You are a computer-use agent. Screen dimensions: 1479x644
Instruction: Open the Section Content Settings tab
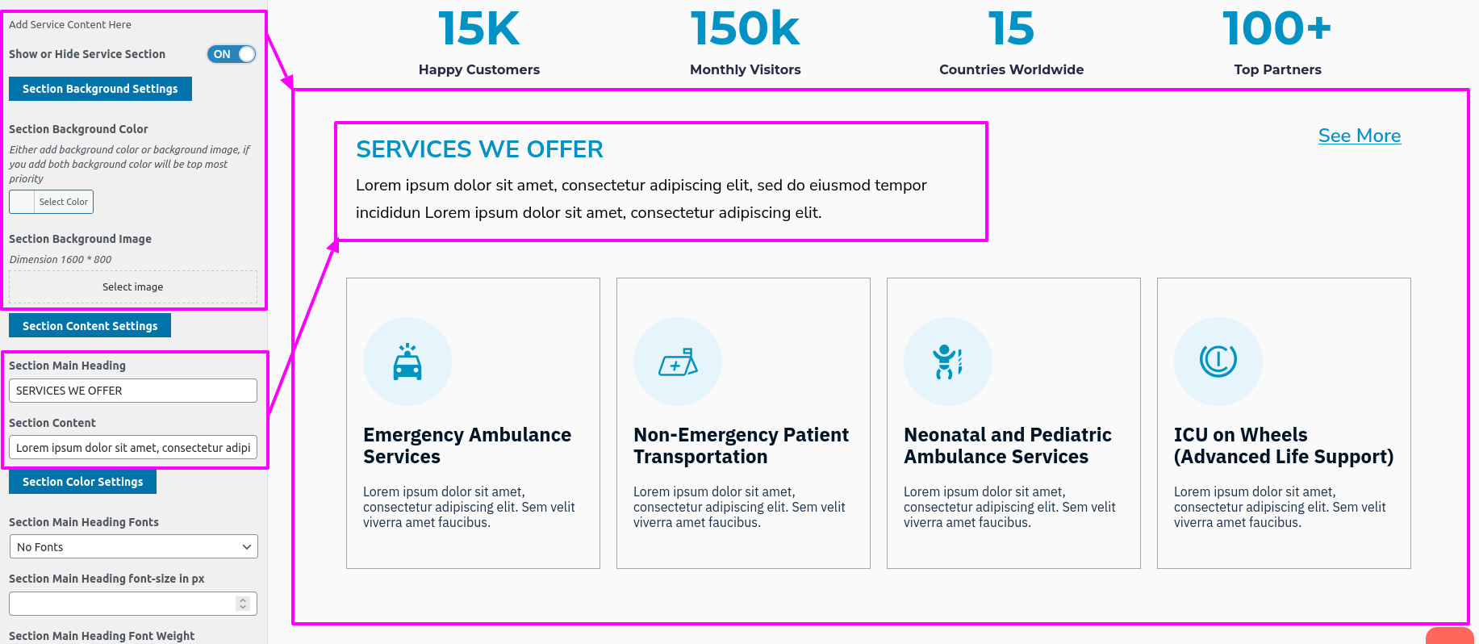[90, 325]
